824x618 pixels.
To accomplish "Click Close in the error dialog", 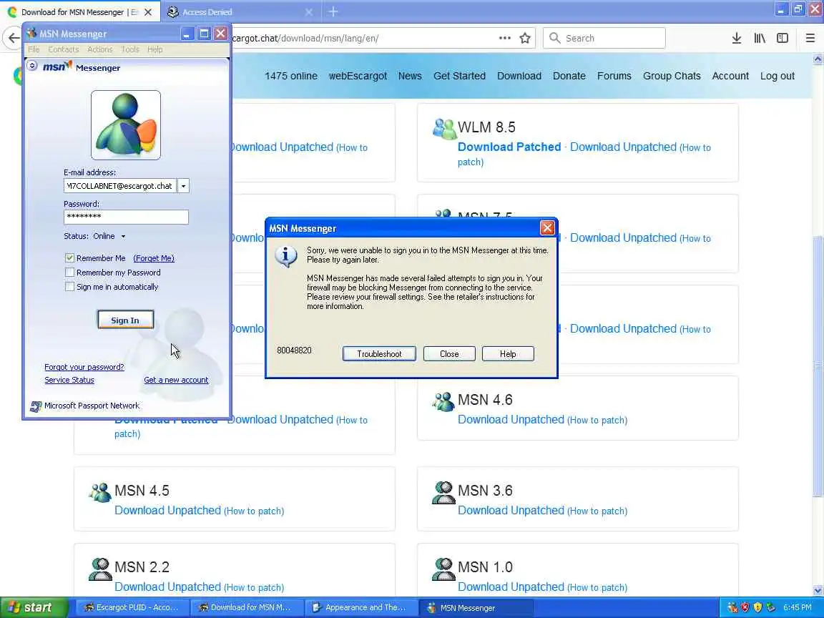I will 449,353.
